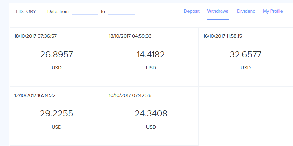Open the Deposit tab
The width and height of the screenshot is (293, 146).
pyautogui.click(x=192, y=11)
